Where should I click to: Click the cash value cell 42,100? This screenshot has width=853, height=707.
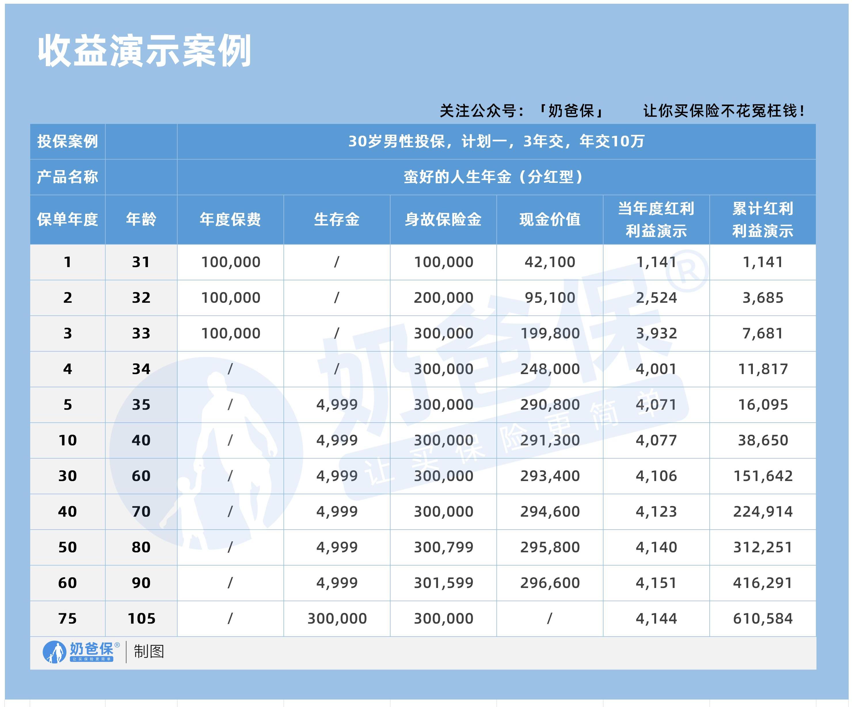(x=550, y=262)
